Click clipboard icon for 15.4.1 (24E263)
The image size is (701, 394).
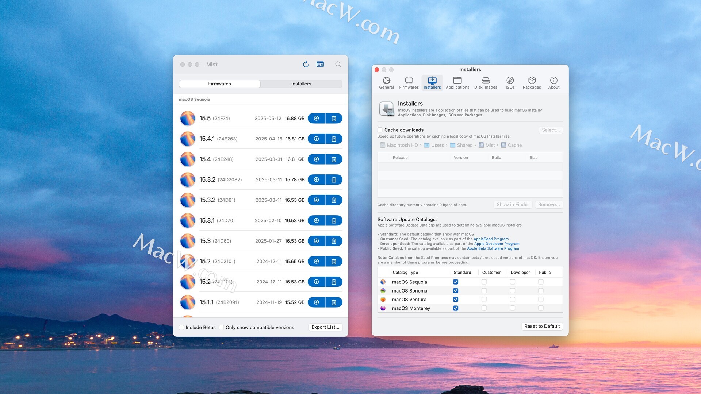click(334, 139)
